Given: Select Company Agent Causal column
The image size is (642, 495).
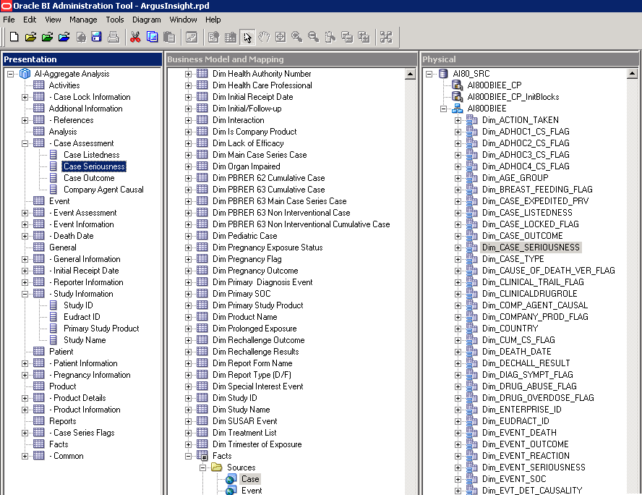Looking at the screenshot, I should click(103, 190).
